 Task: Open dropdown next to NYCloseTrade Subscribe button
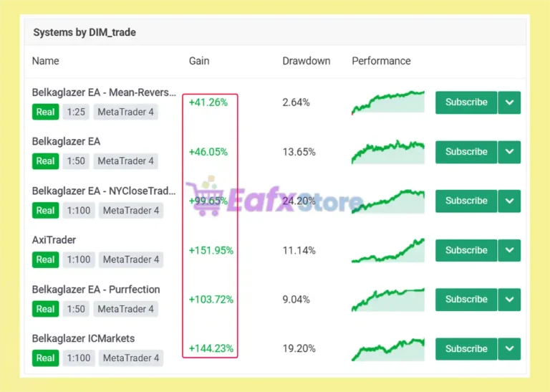point(509,201)
